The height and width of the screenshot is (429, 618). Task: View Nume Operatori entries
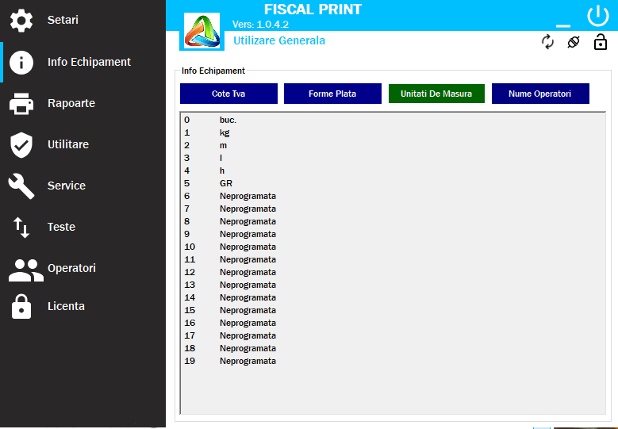540,94
